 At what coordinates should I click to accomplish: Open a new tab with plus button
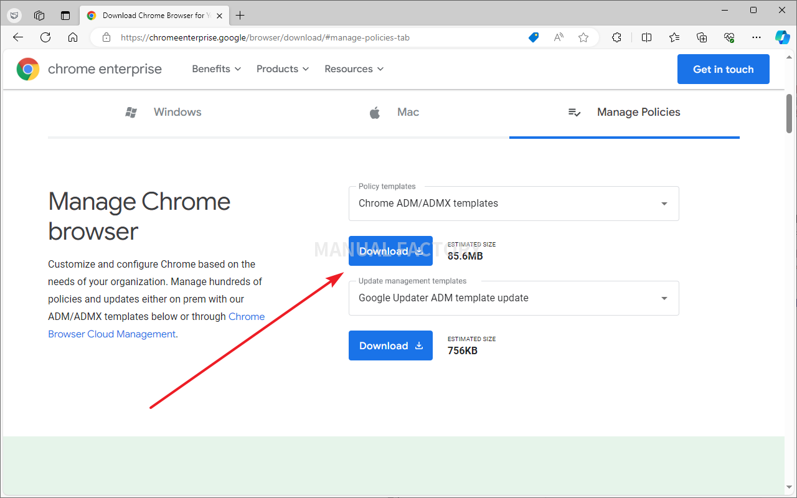pos(240,16)
